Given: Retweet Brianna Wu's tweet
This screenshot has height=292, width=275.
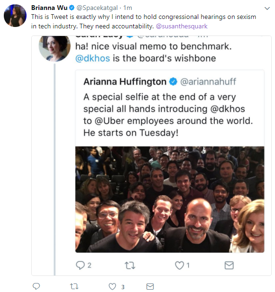Looking at the screenshot, I should coord(74,286).
